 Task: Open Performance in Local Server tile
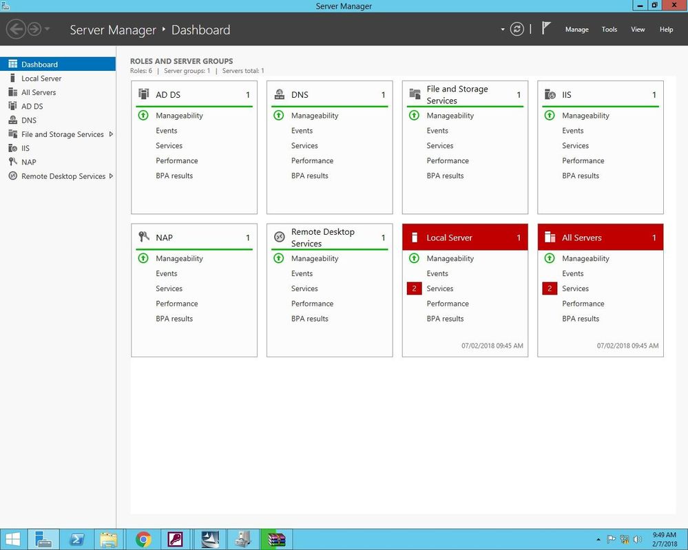click(x=448, y=304)
